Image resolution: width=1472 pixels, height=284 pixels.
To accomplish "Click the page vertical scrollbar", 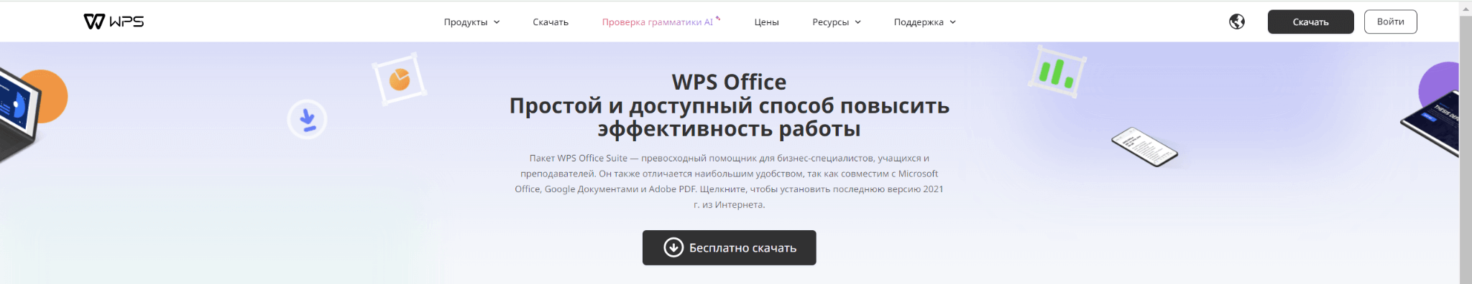I will click(x=1466, y=149).
